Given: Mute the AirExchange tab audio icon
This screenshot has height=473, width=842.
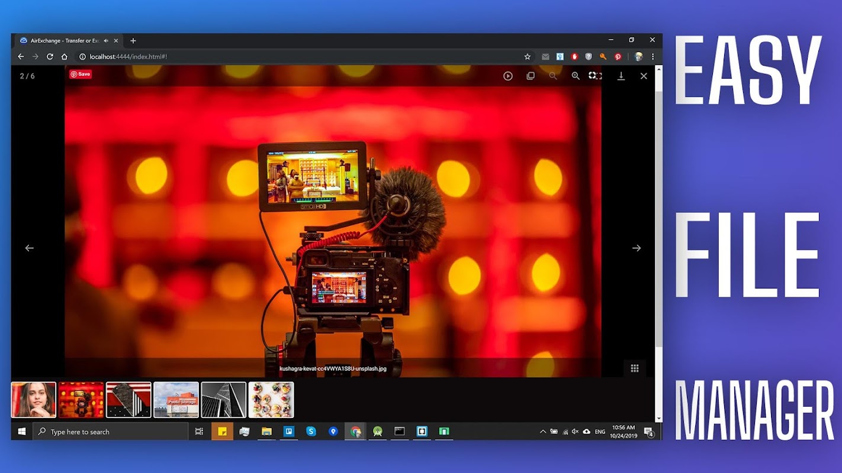Looking at the screenshot, I should click(x=106, y=41).
